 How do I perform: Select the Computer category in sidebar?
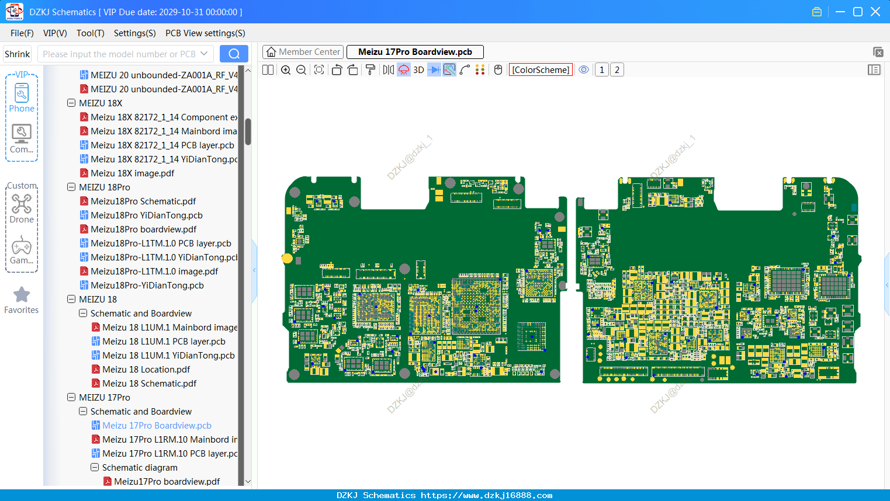coord(22,139)
